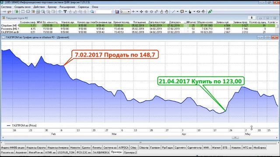
Task: Switch to the МосБиржа tab
Action: coord(259,147)
